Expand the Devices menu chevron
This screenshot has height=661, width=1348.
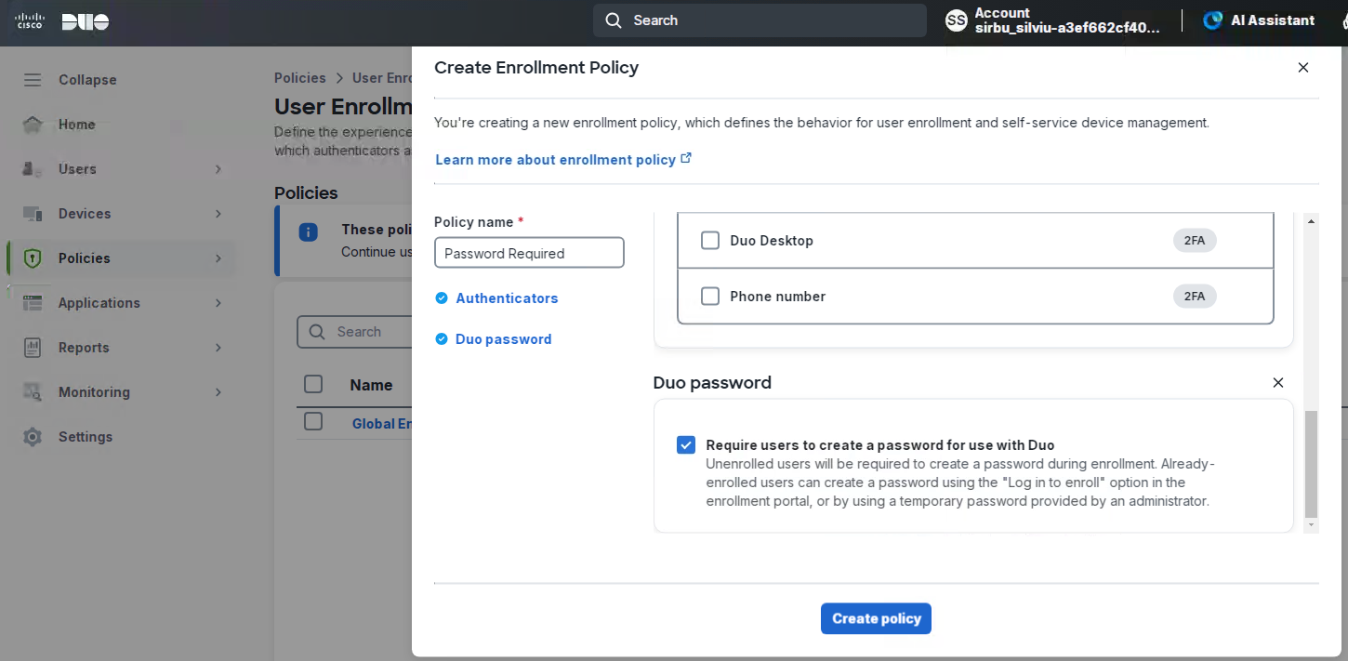pos(218,214)
